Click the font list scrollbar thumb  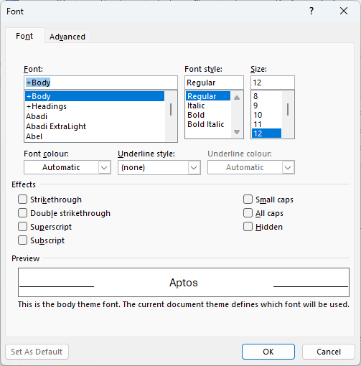tap(171, 110)
